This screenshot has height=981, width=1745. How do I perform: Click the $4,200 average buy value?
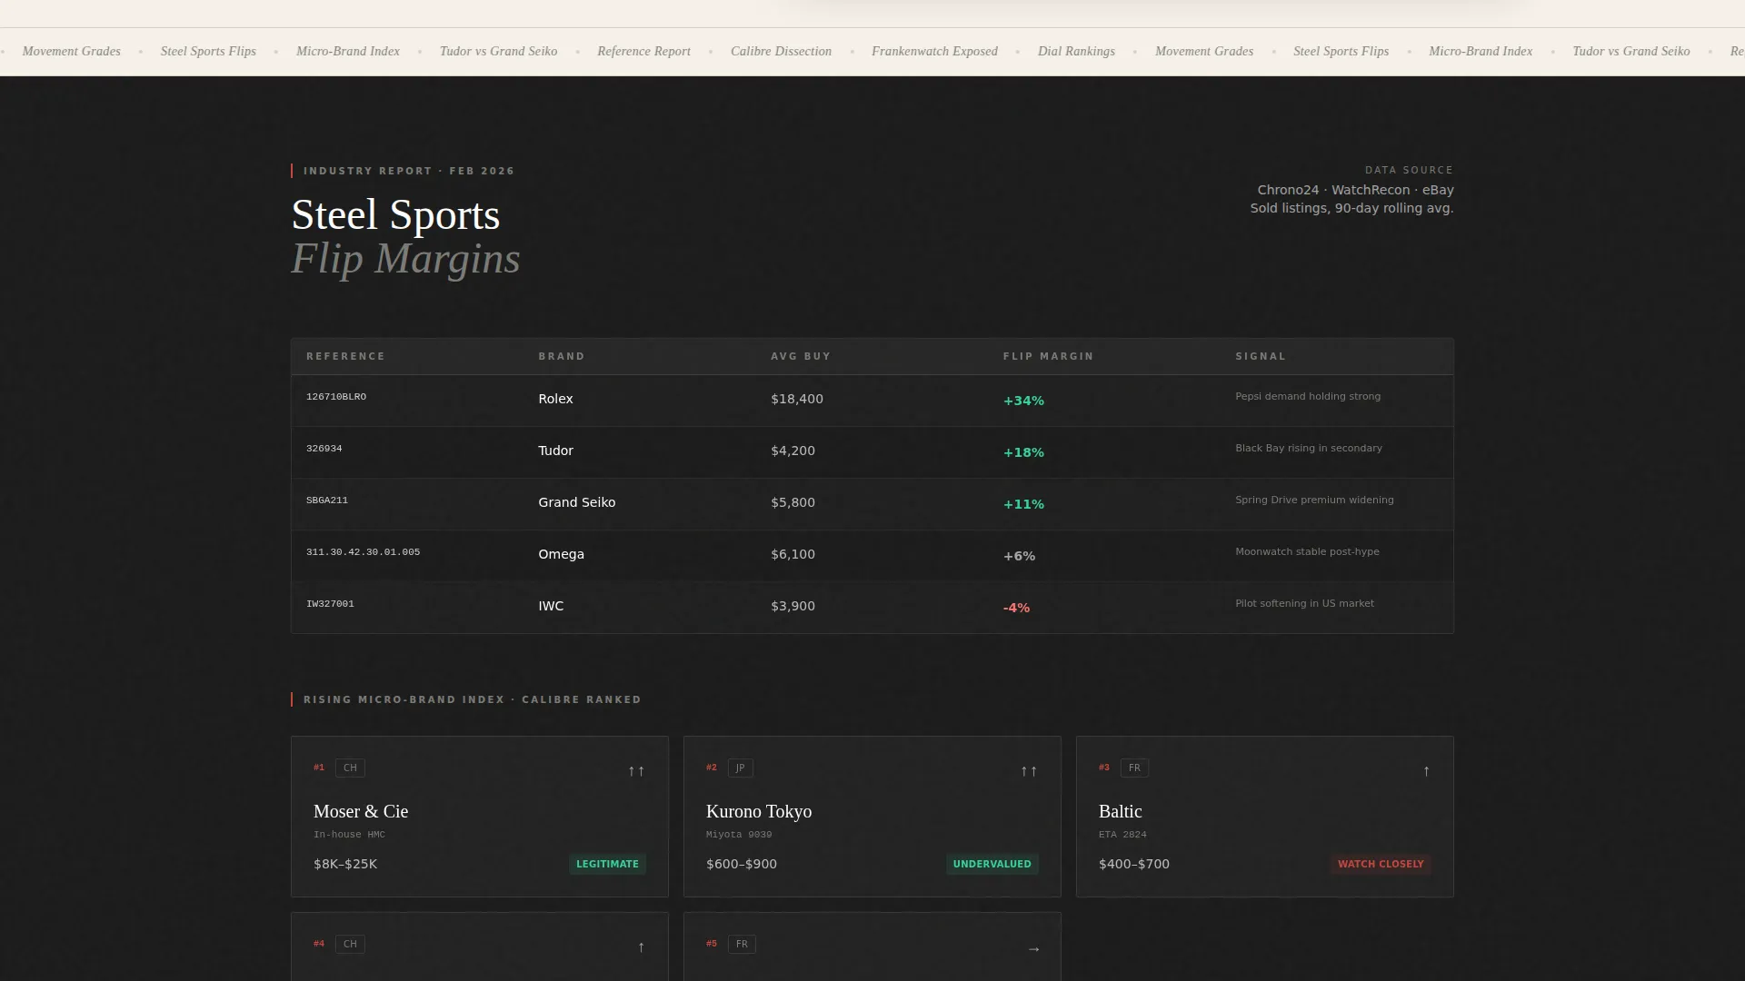793,451
